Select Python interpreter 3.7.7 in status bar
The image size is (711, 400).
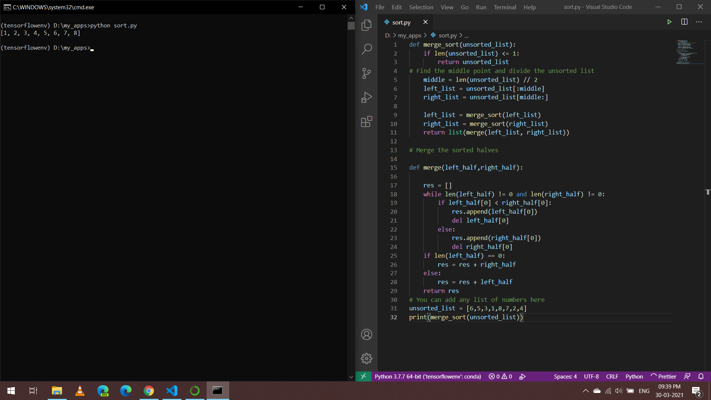(x=427, y=376)
